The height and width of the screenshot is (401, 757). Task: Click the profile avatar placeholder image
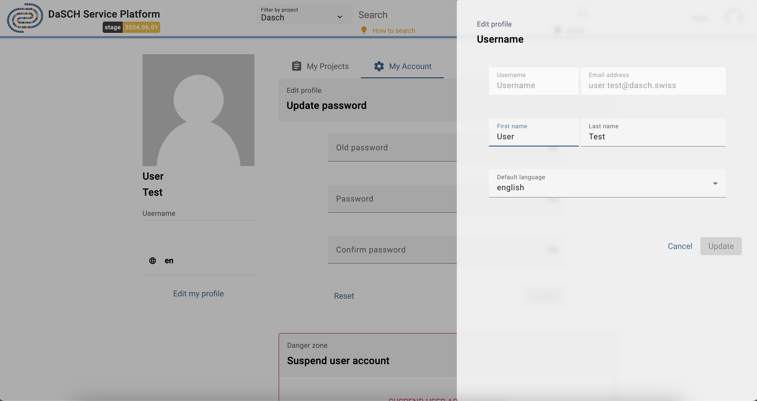(x=198, y=110)
